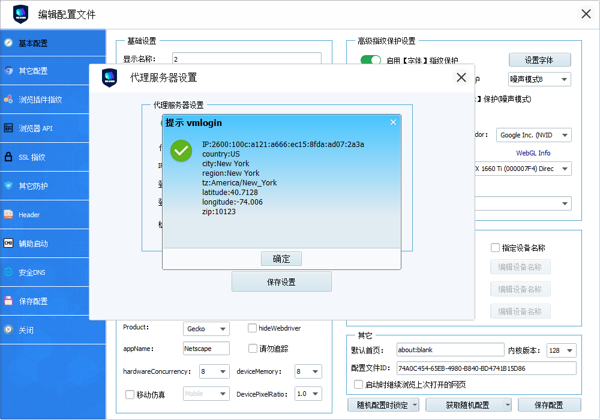Open the Header sidebar section
The image size is (600, 420).
(44, 215)
